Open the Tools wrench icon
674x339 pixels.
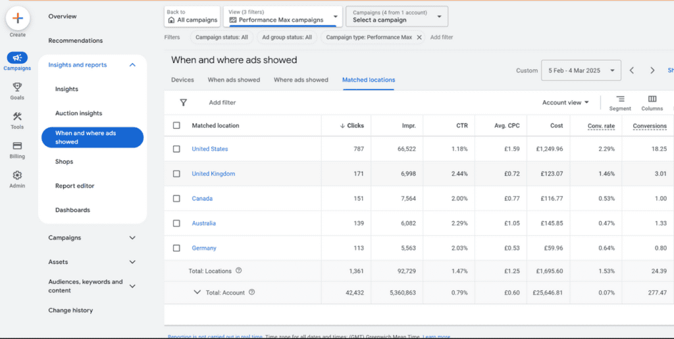[x=17, y=117]
